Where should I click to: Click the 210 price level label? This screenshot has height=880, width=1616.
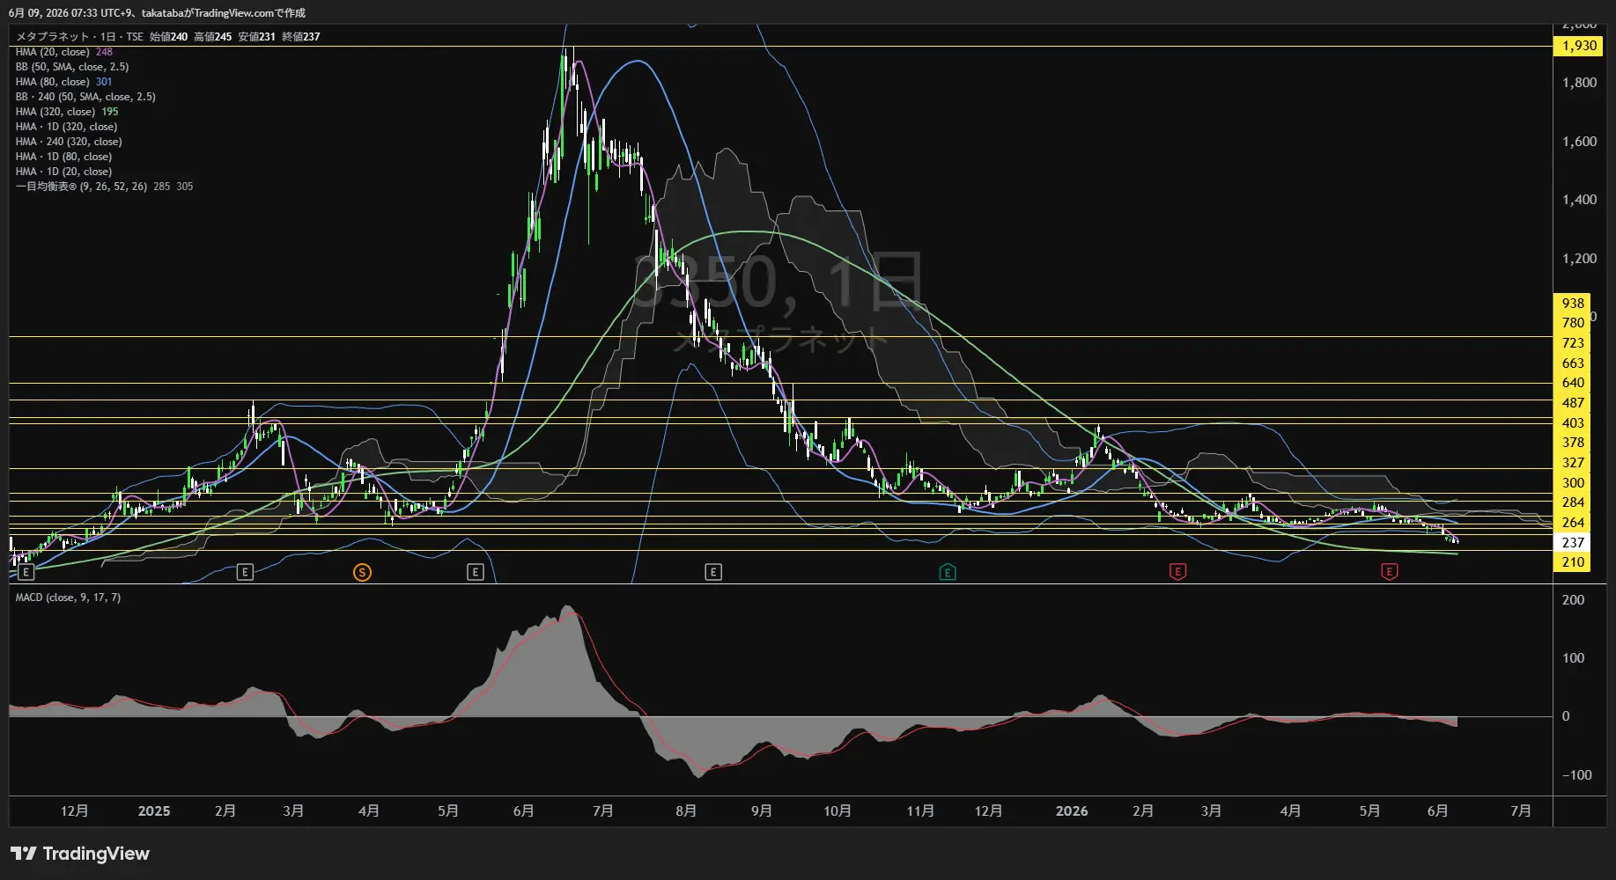click(1573, 562)
